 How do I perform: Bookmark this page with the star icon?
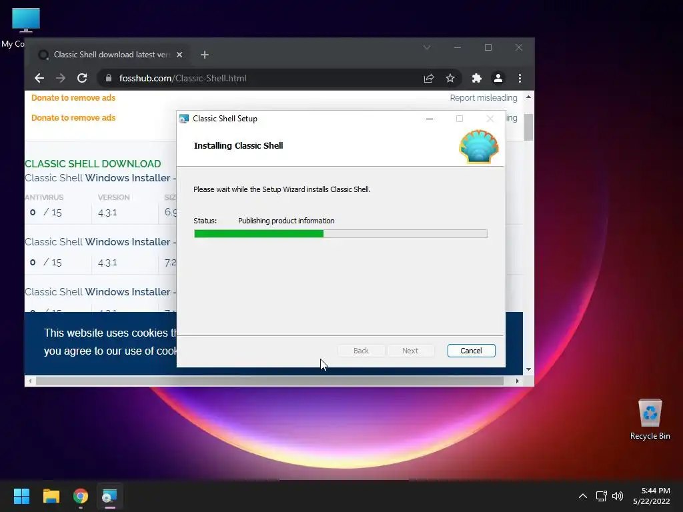[450, 79]
